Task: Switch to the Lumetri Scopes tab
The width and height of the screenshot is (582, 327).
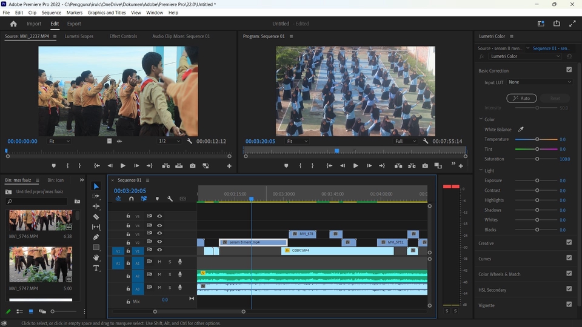Action: (79, 36)
